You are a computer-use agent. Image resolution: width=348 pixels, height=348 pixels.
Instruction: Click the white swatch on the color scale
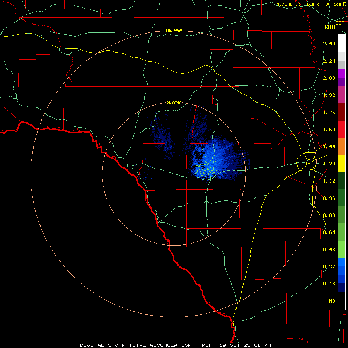[x=341, y=43]
